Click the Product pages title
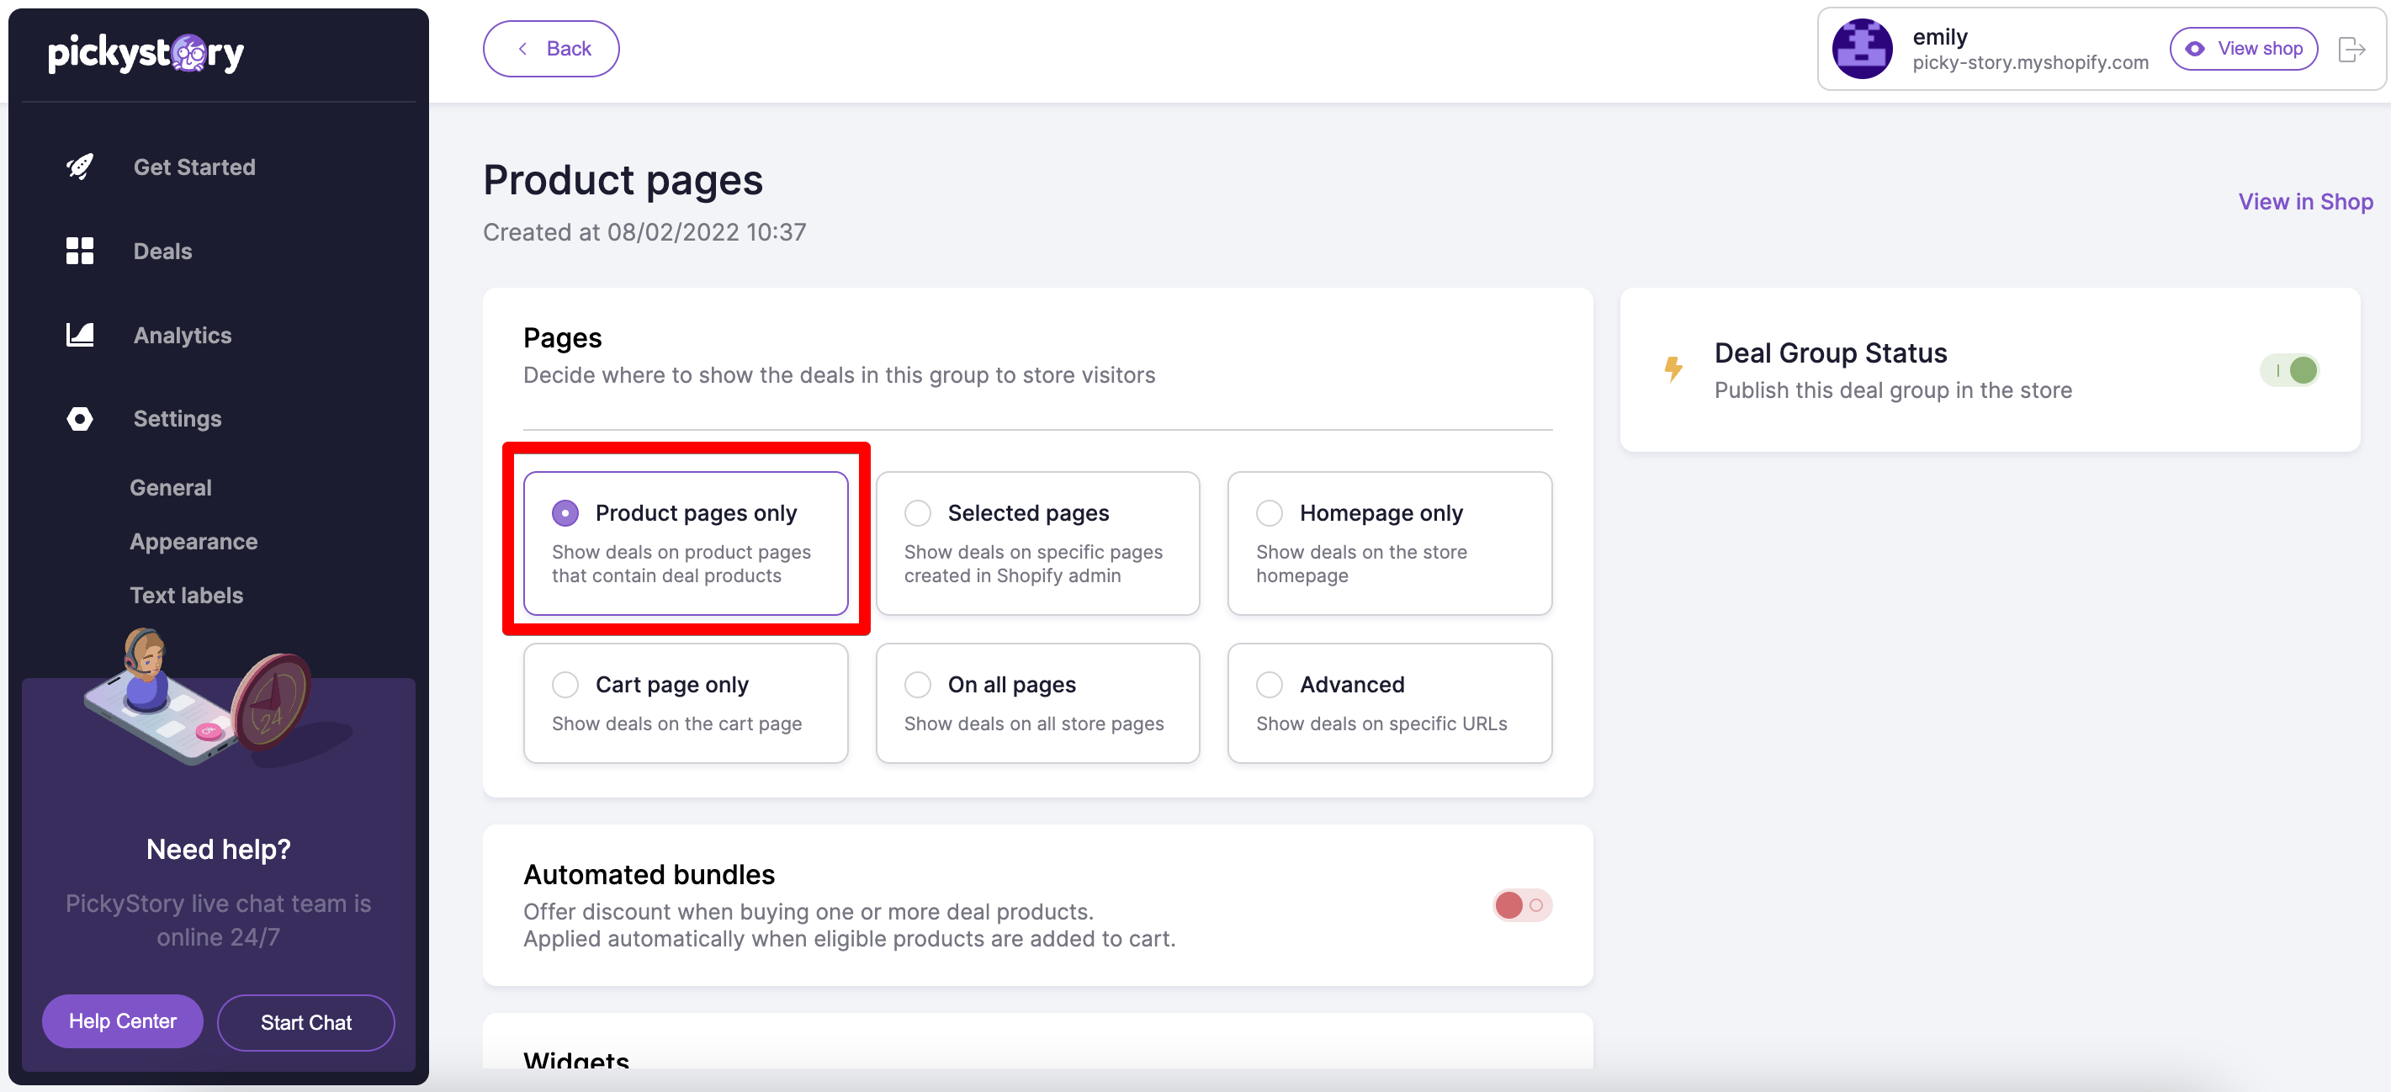This screenshot has height=1092, width=2391. click(x=623, y=179)
